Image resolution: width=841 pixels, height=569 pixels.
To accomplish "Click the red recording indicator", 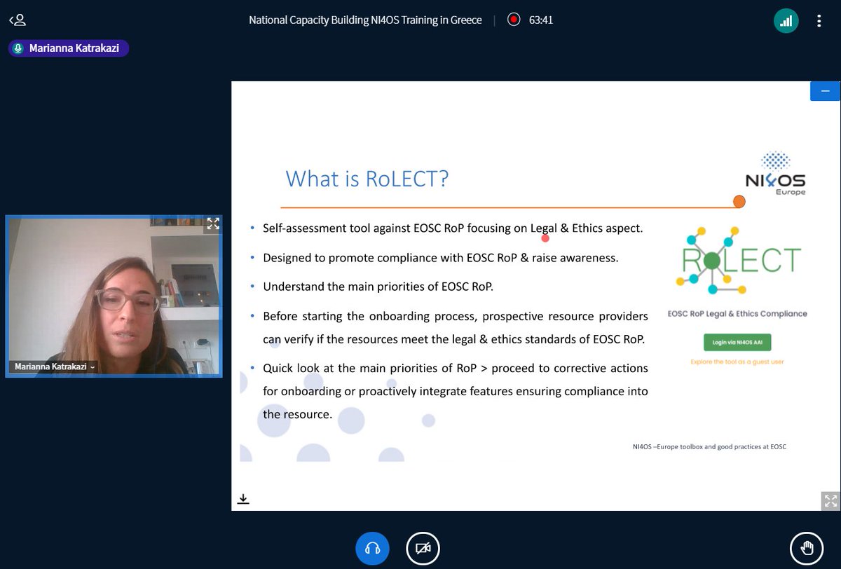I will pyautogui.click(x=514, y=20).
